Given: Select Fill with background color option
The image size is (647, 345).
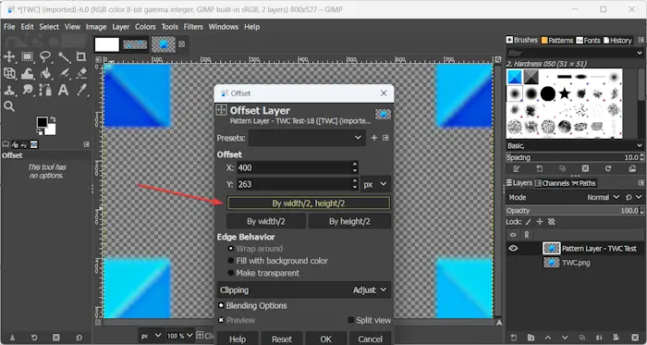Looking at the screenshot, I should (277, 261).
